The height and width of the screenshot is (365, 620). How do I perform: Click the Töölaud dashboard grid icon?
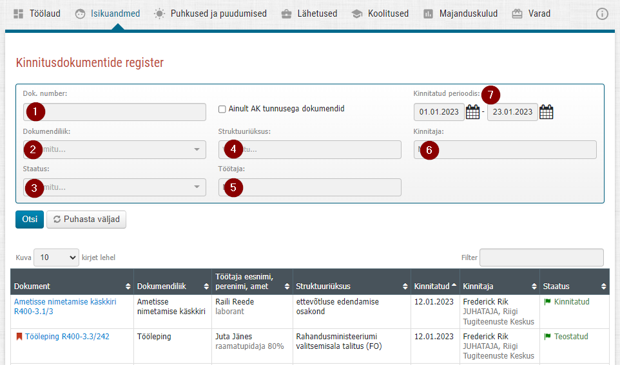(18, 14)
